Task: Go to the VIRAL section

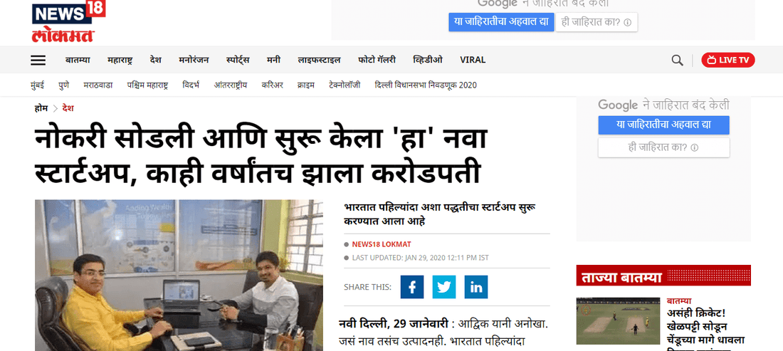Action: (473, 60)
